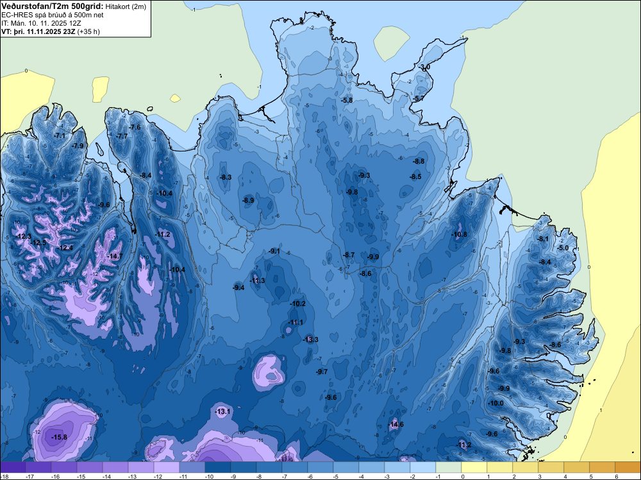Click the -5.7 temperature value

click(418, 99)
